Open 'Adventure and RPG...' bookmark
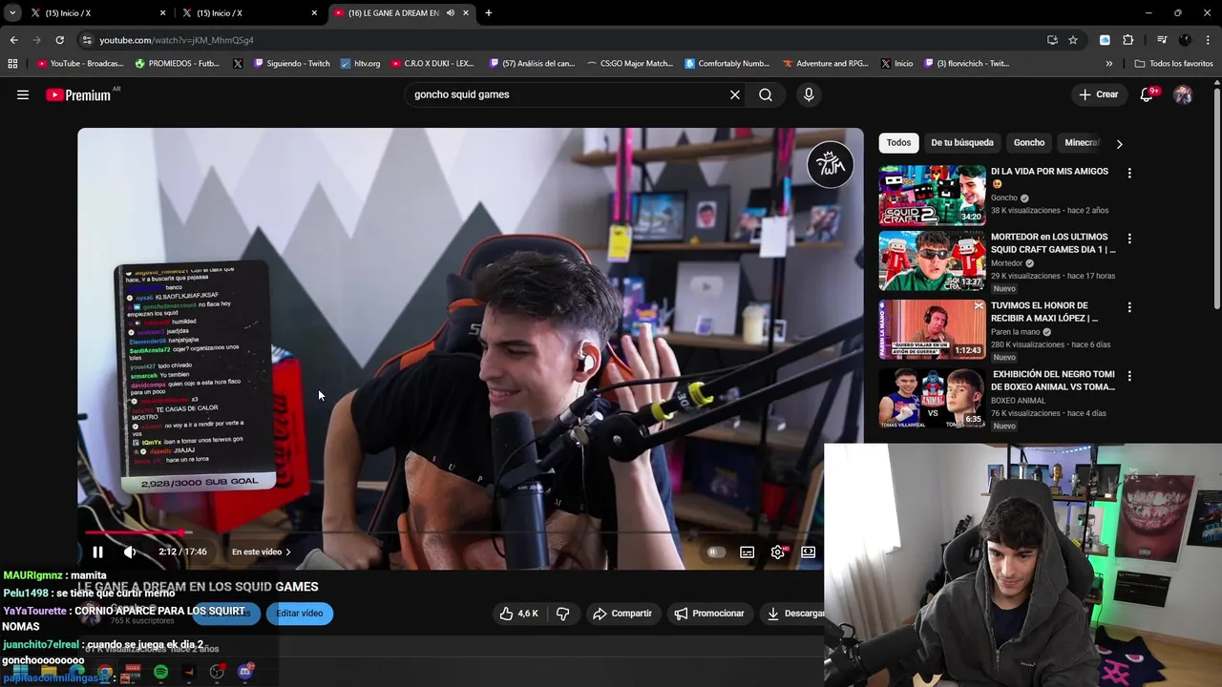Viewport: 1222px width, 687px height. pyautogui.click(x=825, y=64)
